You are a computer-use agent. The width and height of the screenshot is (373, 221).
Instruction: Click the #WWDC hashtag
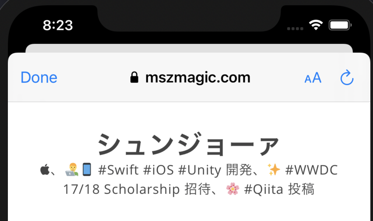pos(312,170)
